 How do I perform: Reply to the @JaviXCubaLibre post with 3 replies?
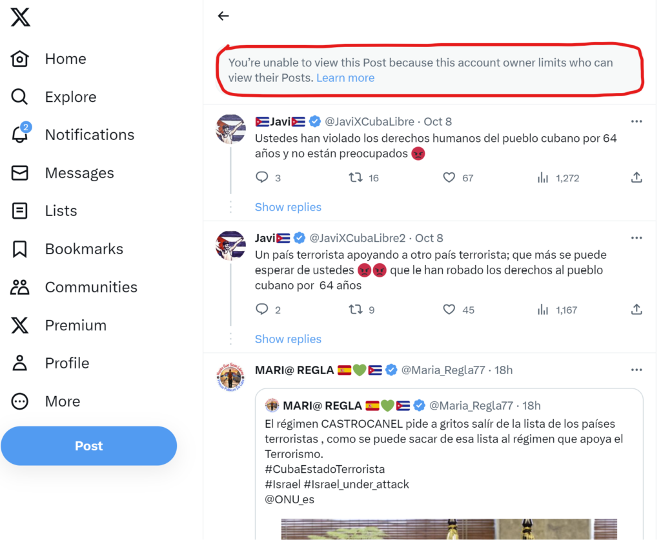click(262, 177)
